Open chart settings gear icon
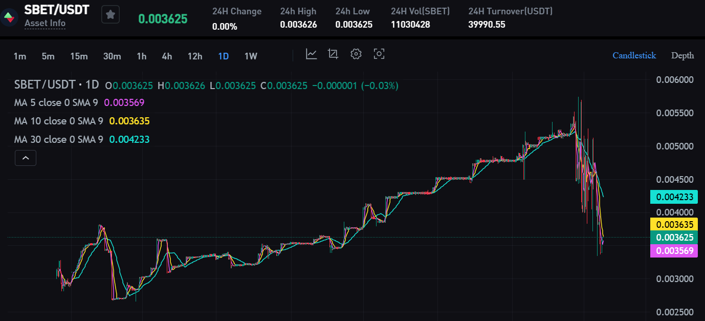 [x=356, y=54]
